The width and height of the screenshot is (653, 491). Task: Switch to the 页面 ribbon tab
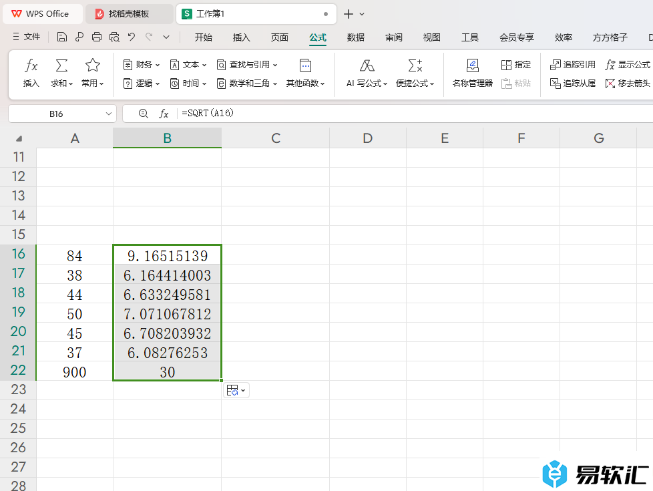click(280, 37)
